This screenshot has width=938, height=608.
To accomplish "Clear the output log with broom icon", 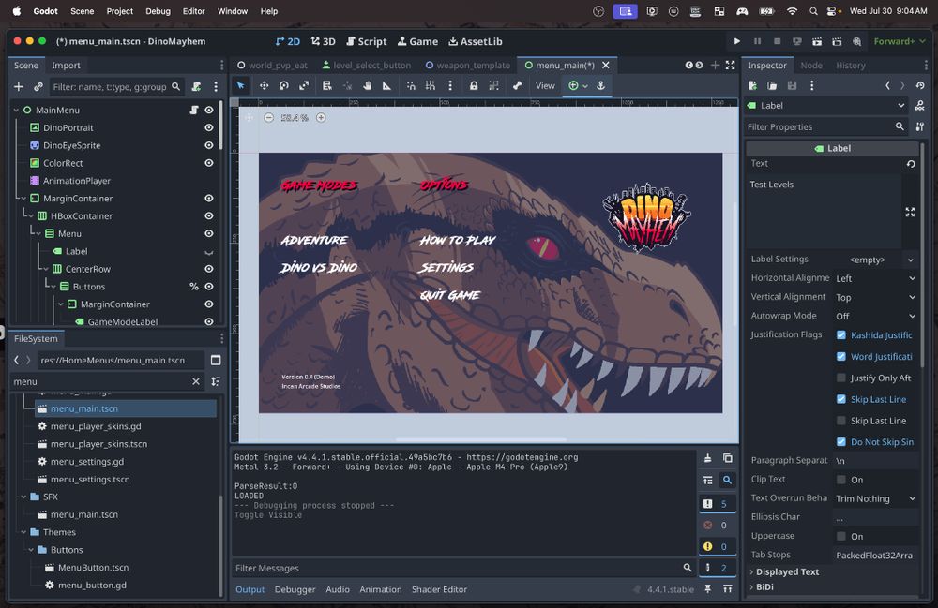I will [707, 458].
